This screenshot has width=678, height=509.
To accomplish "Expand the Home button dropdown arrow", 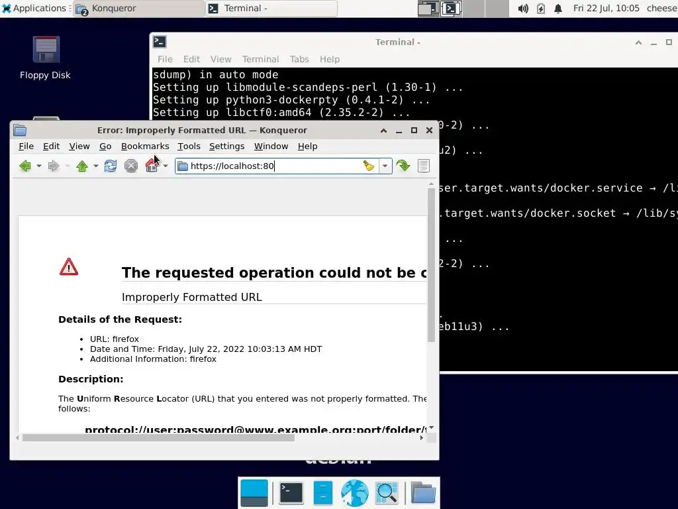I will [165, 166].
